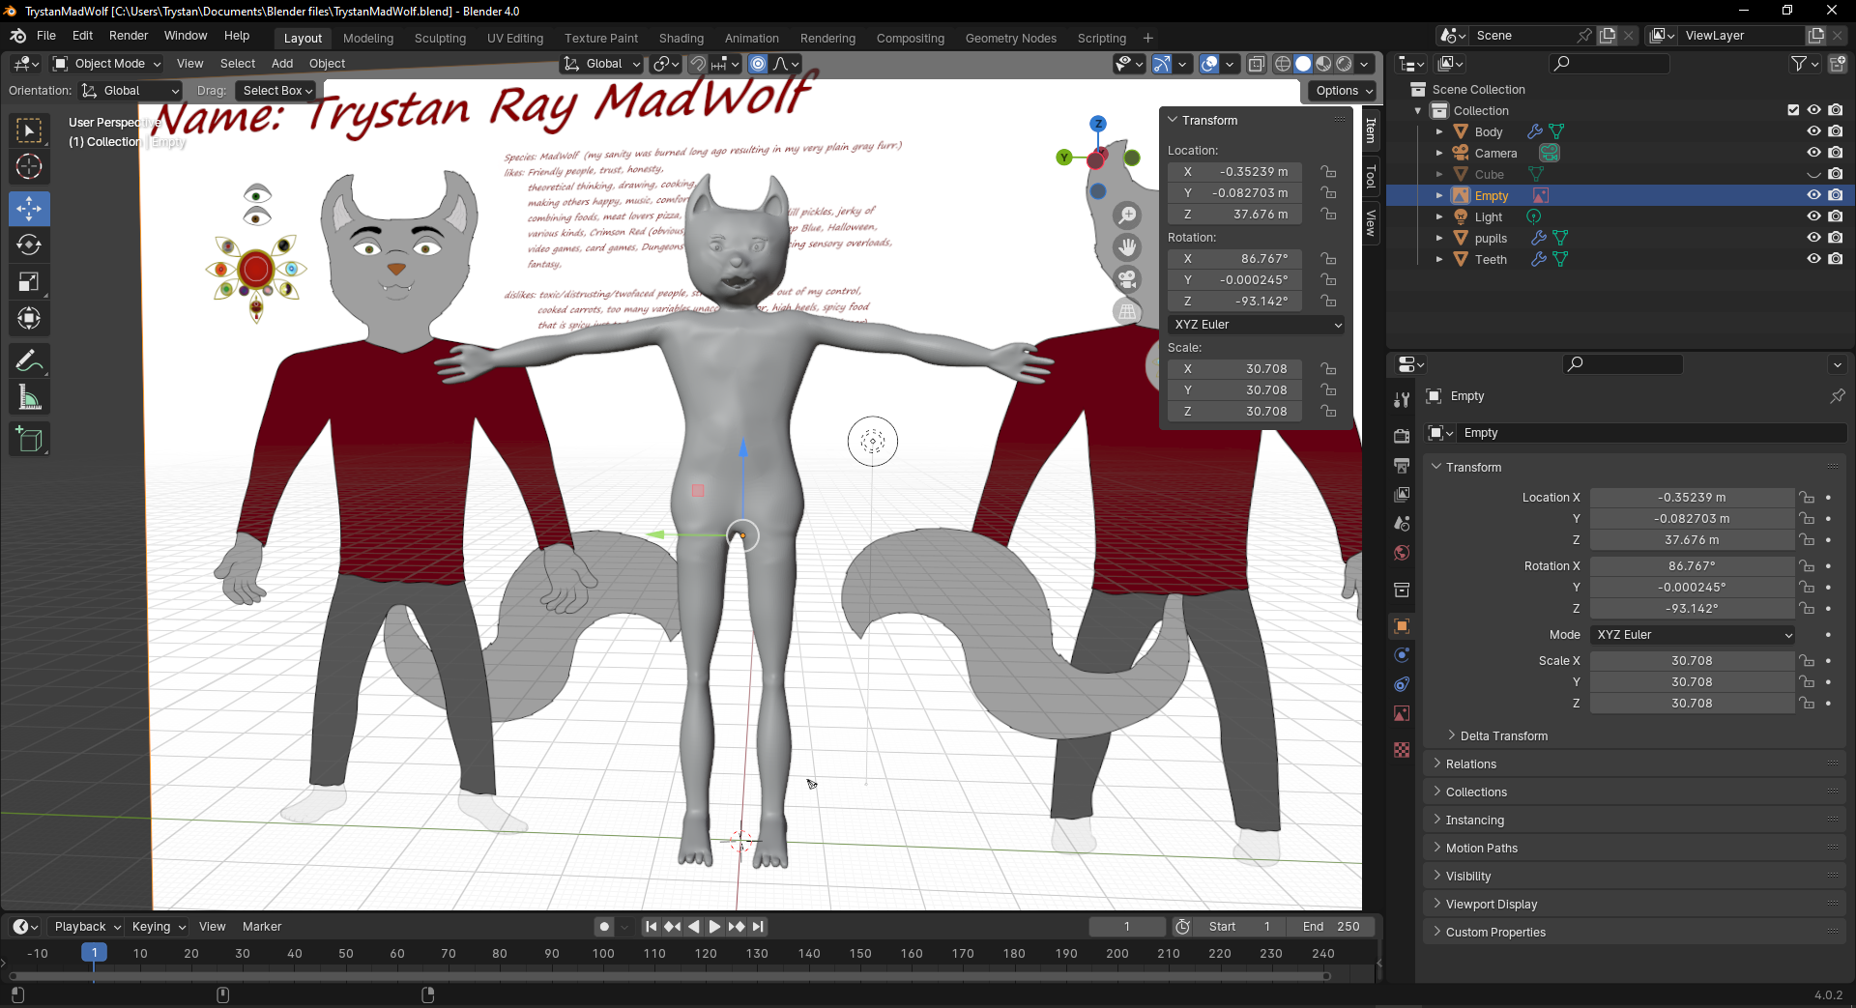This screenshot has height=1008, width=1856.
Task: Switch to the Sculpting workspace tab
Action: (x=440, y=39)
